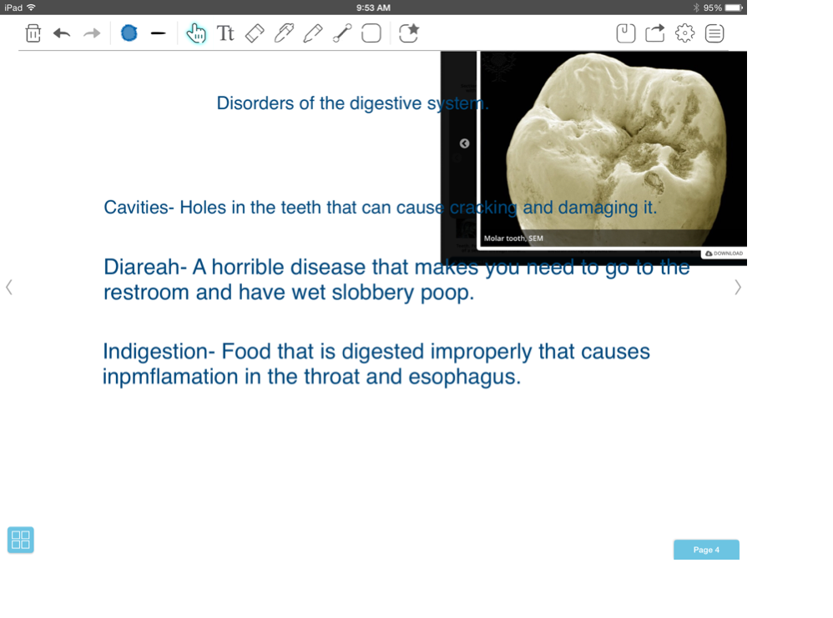This screenshot has width=833, height=618.
Task: Click the redo arrow
Action: coord(92,33)
